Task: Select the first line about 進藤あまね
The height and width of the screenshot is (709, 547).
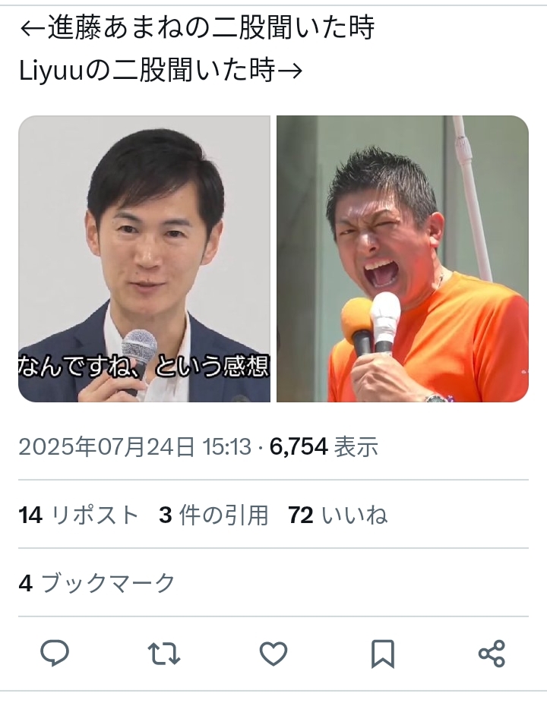Action: click(197, 27)
